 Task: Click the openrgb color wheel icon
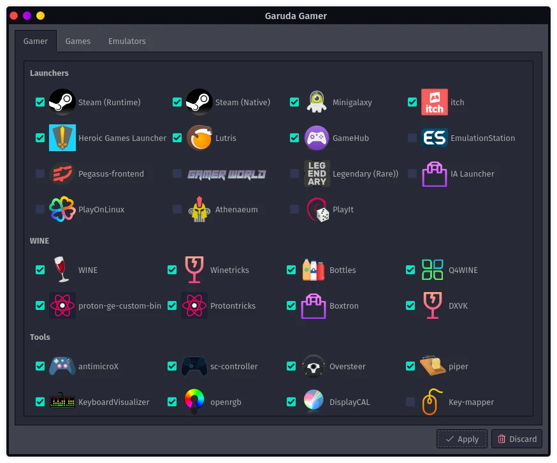coord(194,402)
